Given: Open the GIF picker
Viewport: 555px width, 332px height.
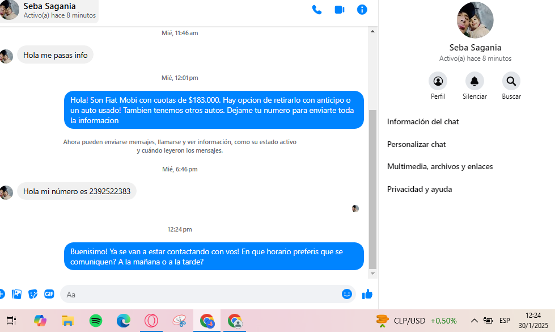Looking at the screenshot, I should tap(49, 294).
